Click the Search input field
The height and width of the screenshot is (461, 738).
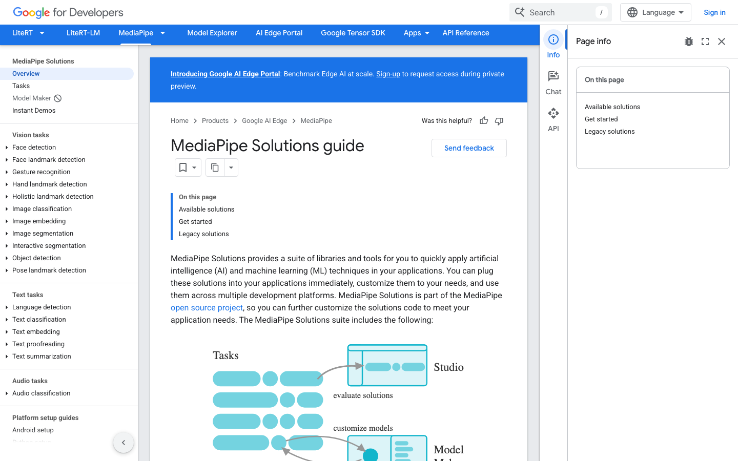[x=561, y=12]
